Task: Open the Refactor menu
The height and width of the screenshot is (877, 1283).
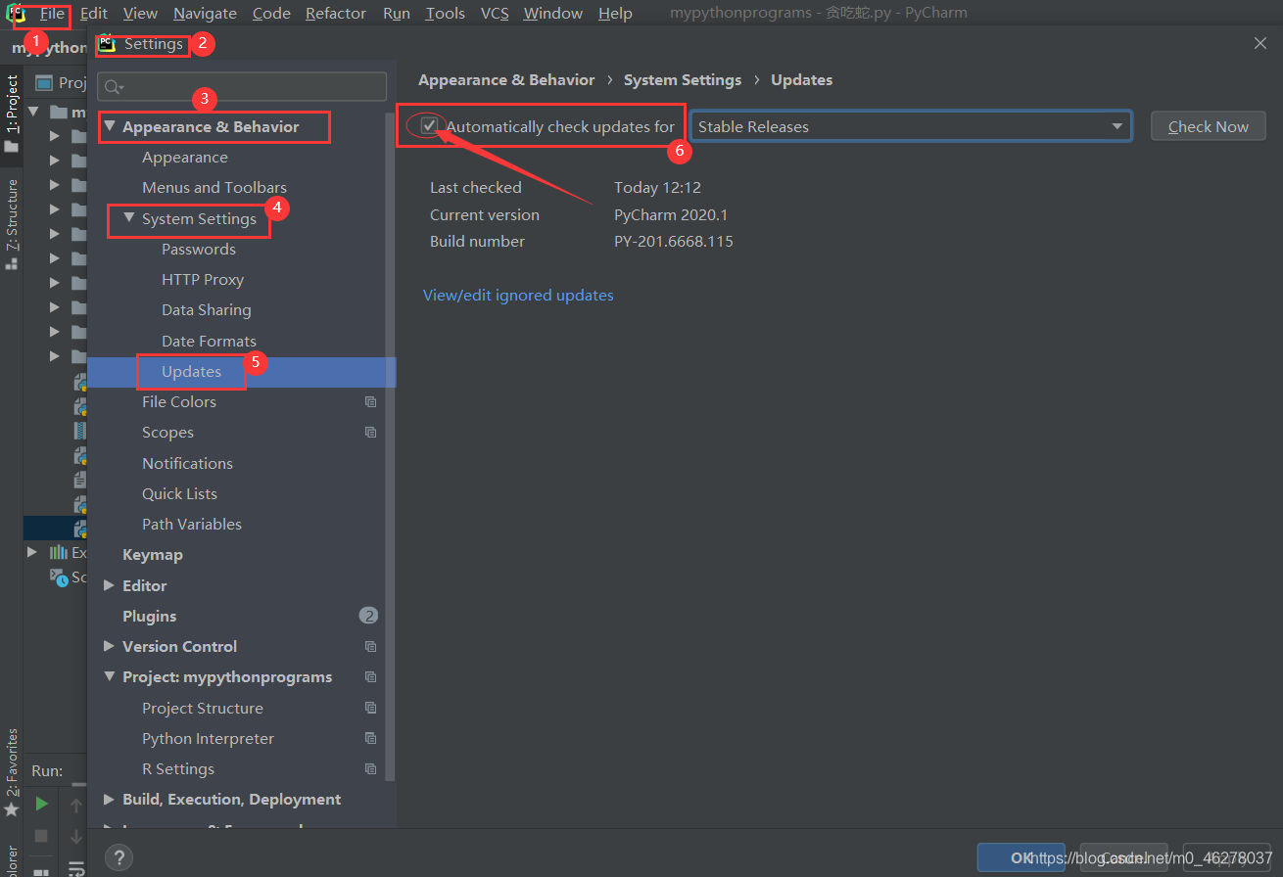Action: click(x=336, y=14)
